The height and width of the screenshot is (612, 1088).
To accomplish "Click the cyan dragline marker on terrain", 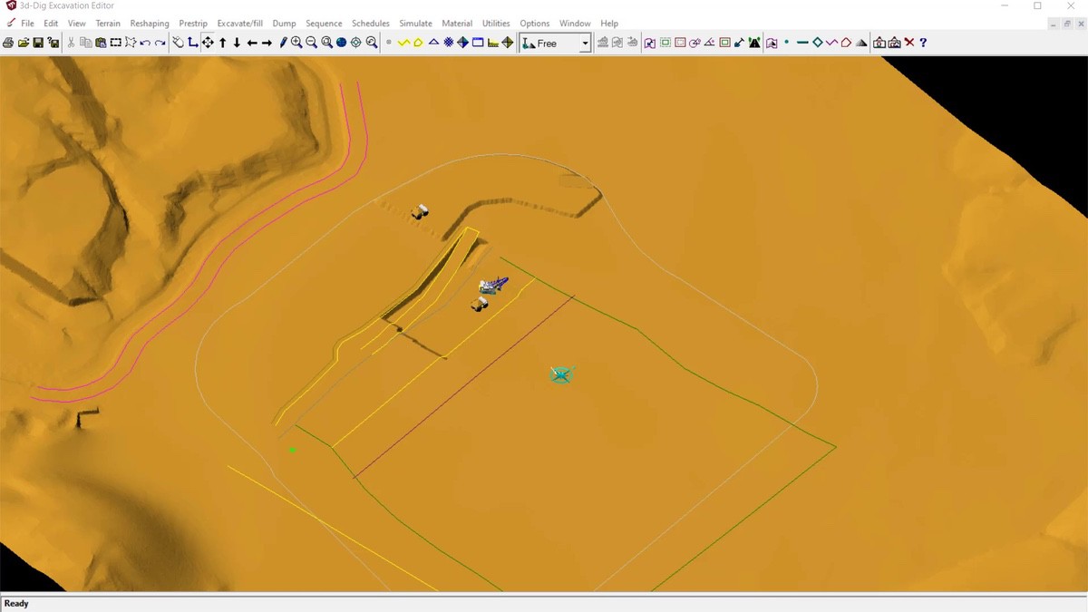I will click(x=562, y=374).
